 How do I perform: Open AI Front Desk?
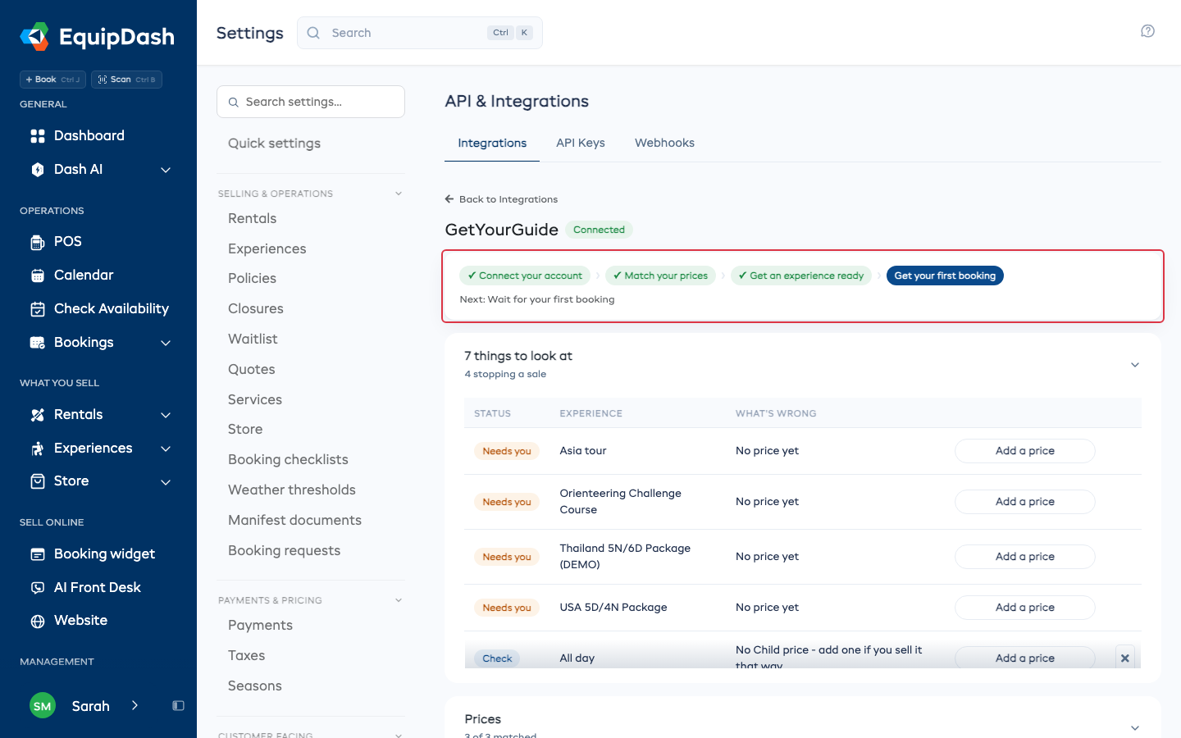click(97, 588)
